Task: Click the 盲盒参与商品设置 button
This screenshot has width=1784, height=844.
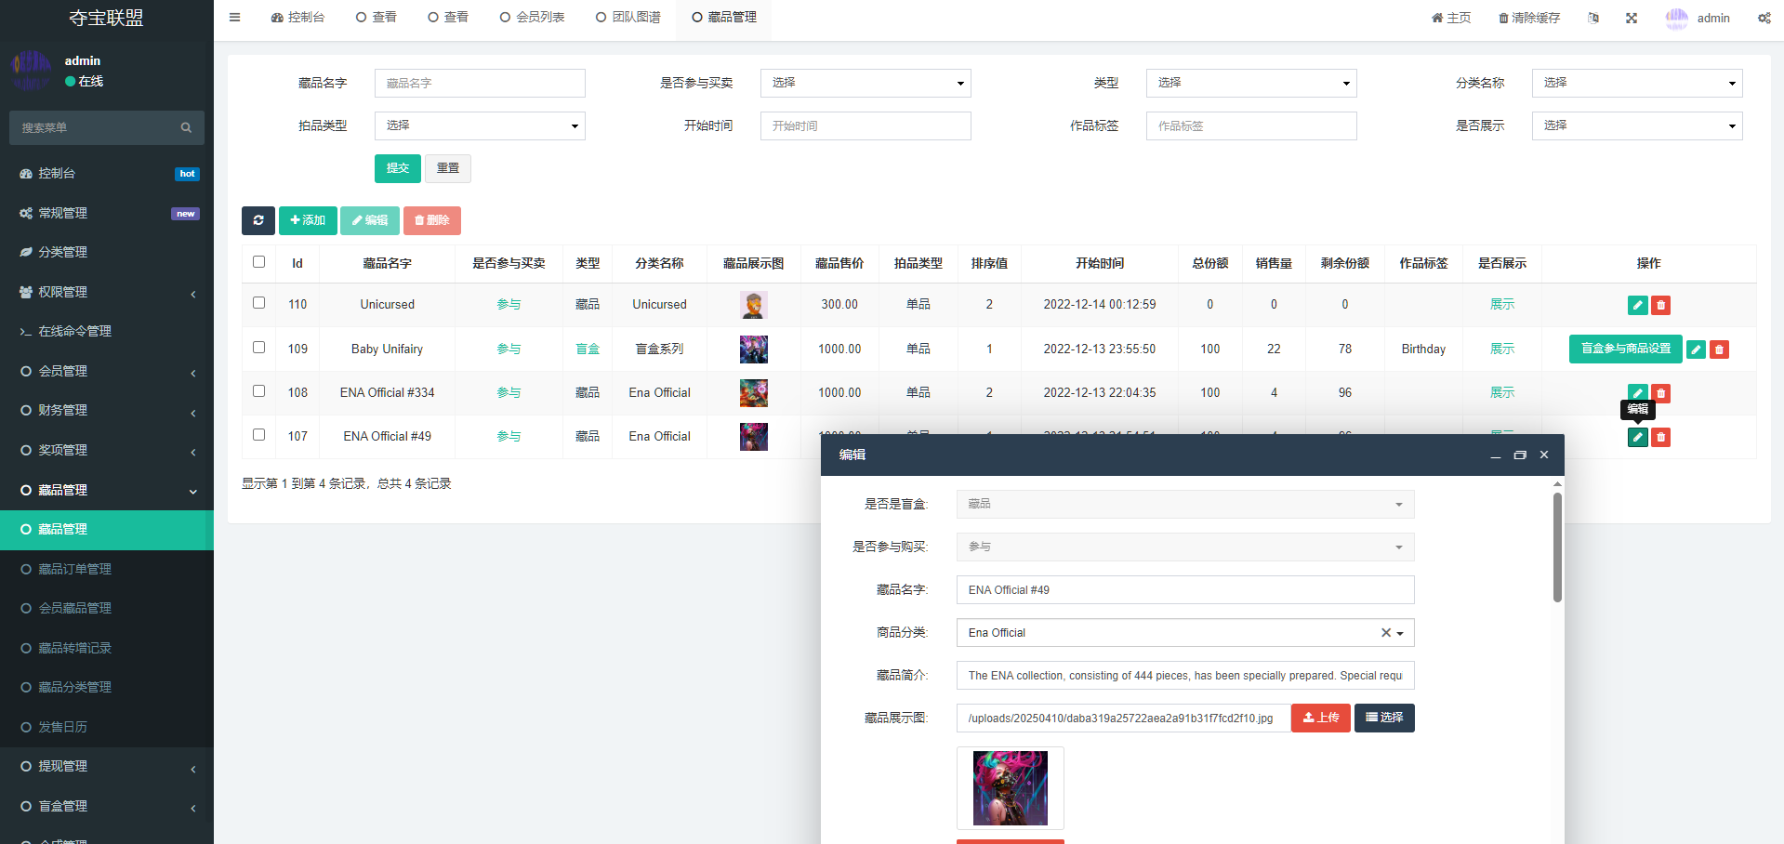Action: click(1626, 349)
